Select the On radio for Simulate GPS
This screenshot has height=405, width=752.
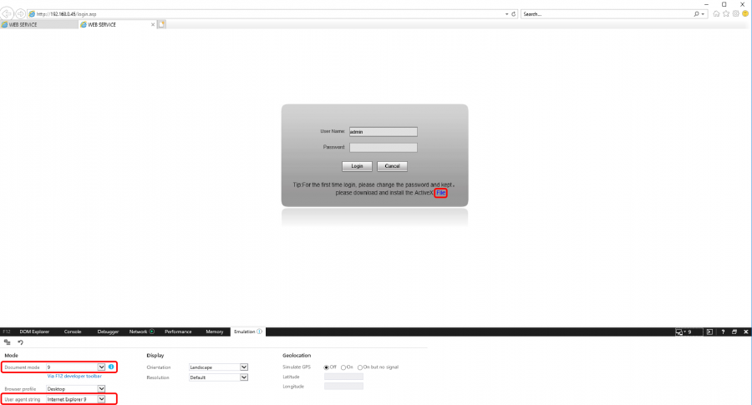pos(343,367)
